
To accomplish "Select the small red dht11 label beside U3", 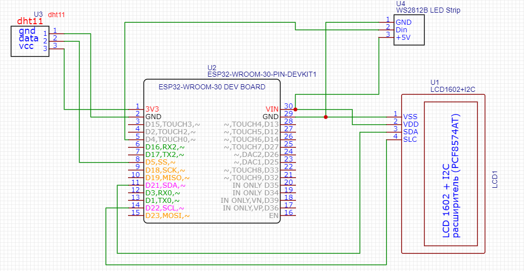I will coord(56,15).
